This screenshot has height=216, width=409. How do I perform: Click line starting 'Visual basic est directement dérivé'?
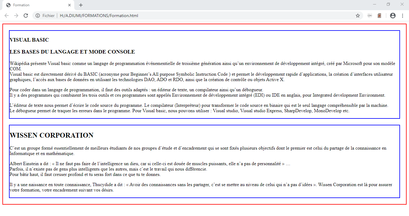click(201, 77)
